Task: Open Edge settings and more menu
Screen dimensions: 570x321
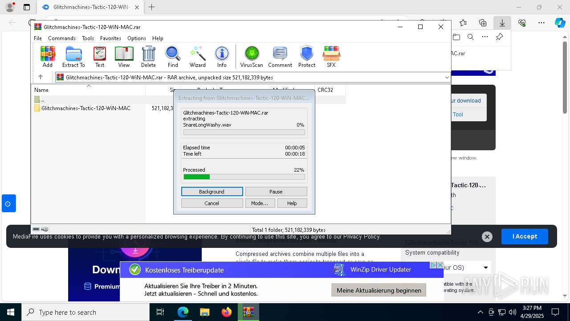Action: tap(541, 23)
